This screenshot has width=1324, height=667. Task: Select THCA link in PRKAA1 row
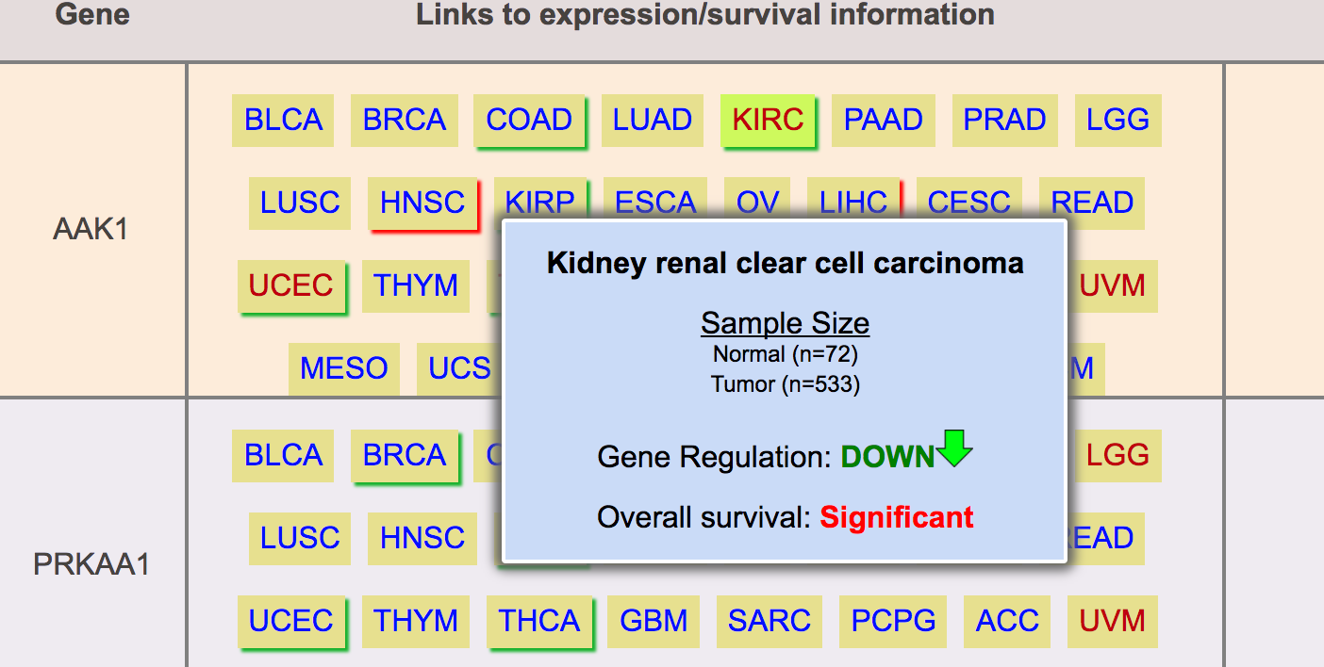[x=539, y=621]
